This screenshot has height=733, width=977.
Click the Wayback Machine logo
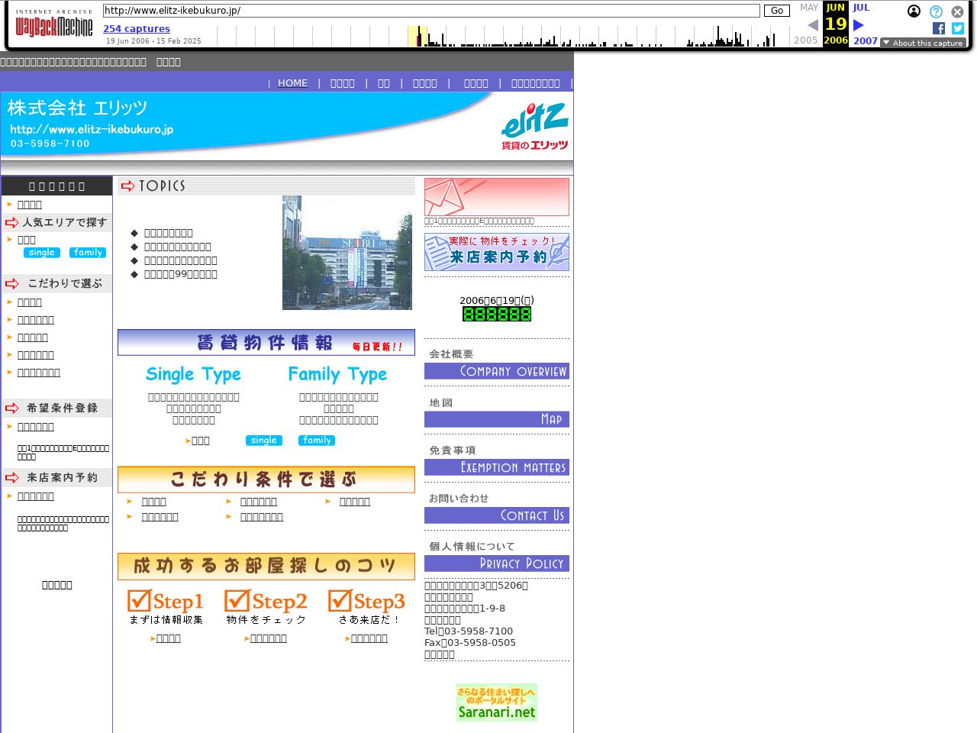point(53,25)
